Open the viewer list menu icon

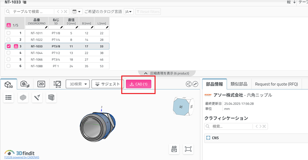(8, 97)
